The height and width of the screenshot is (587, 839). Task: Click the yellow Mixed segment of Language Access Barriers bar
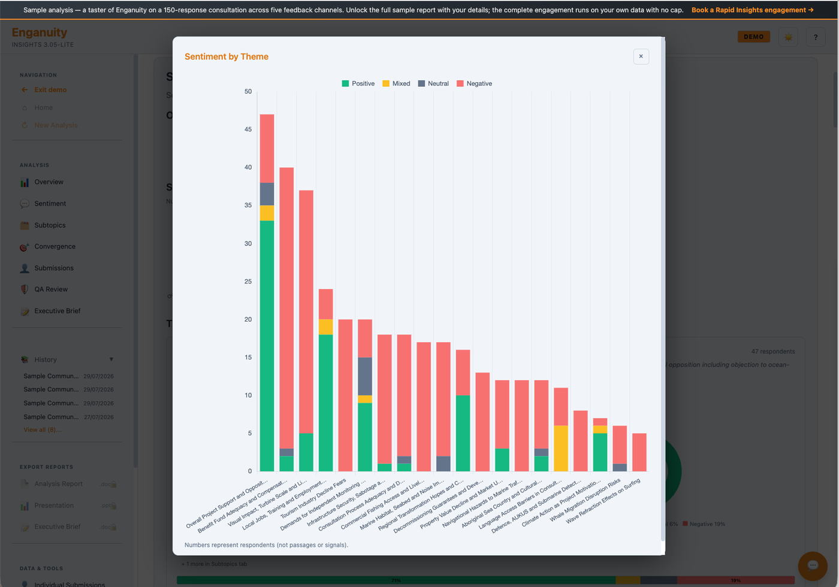click(560, 448)
